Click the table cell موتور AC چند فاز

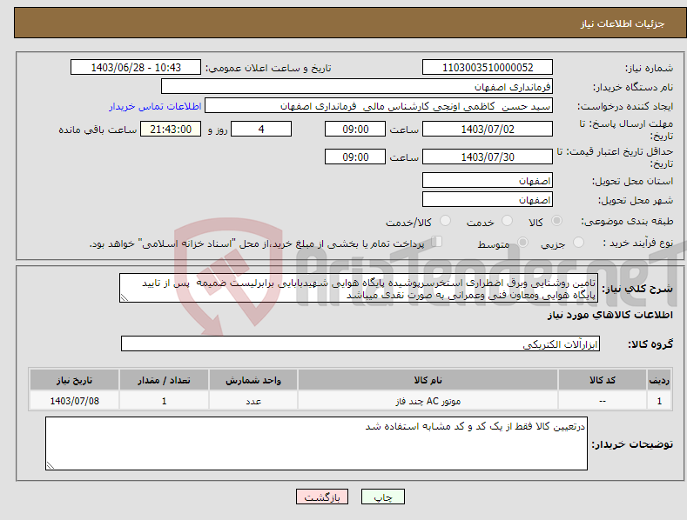tap(428, 401)
